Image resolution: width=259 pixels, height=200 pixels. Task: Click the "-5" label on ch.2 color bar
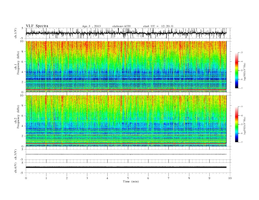coord(241,125)
